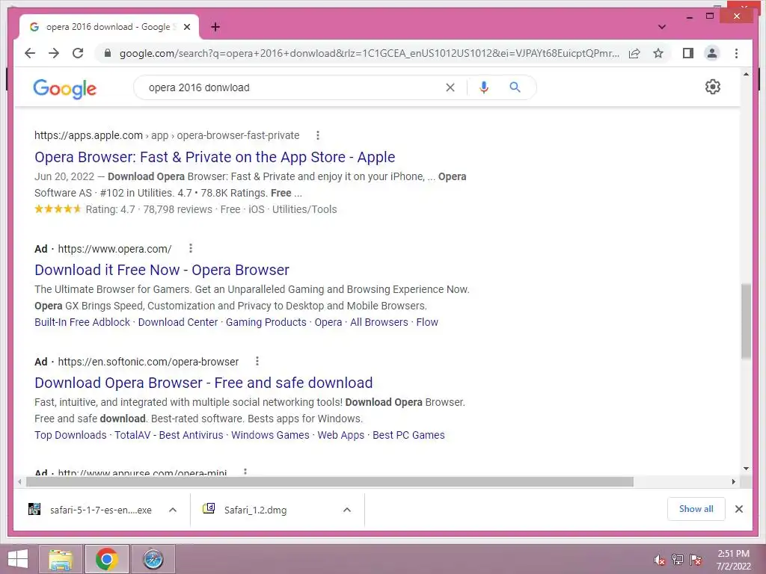Click the Chrome taskbar icon
766x574 pixels.
(106, 559)
